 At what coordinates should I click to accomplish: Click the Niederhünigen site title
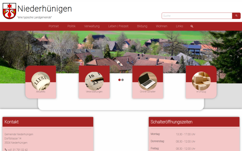click(45, 9)
